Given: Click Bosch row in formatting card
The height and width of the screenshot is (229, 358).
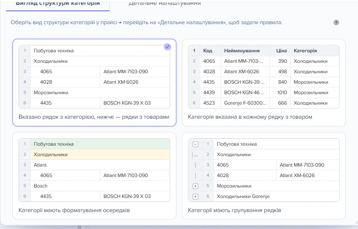Looking at the screenshot, I should [100, 186].
